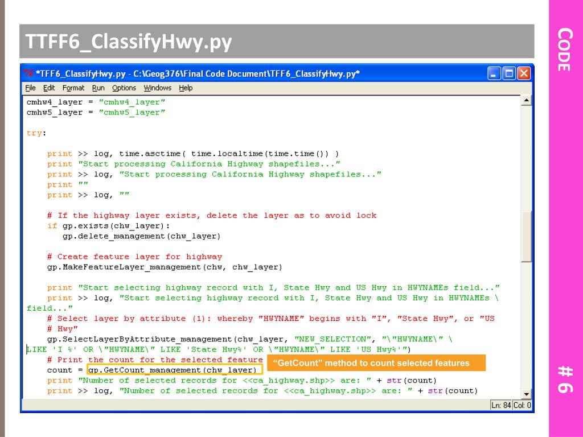The height and width of the screenshot is (437, 583).
Task: Click the IDLE icon in the title bar
Action: click(x=28, y=73)
